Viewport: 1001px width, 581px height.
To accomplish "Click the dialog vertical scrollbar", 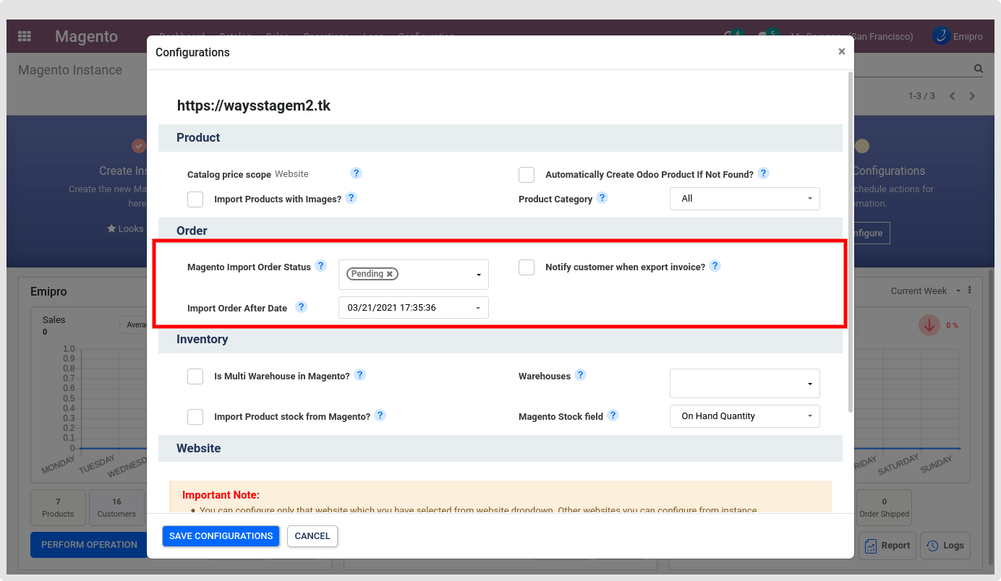I will tap(850, 242).
